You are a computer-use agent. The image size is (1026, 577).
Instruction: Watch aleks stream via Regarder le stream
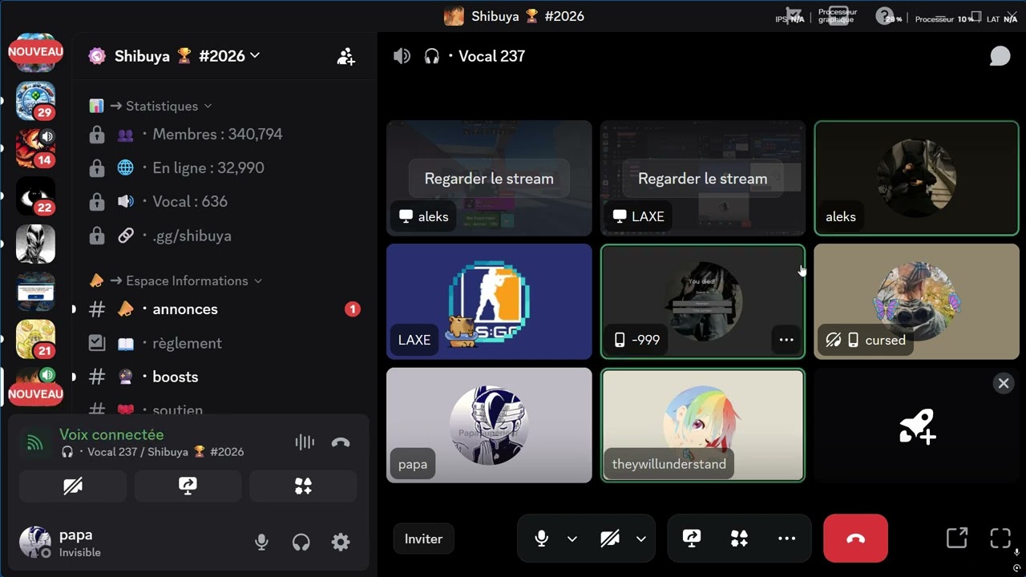[489, 179]
